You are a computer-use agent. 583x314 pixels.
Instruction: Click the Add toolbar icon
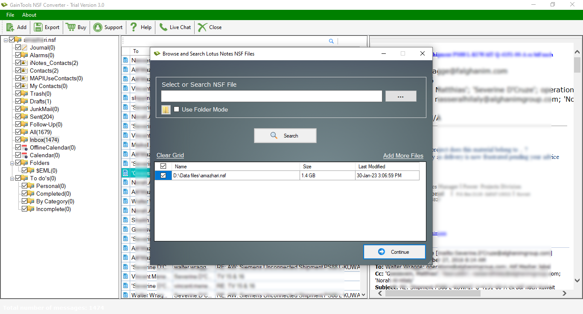10,27
